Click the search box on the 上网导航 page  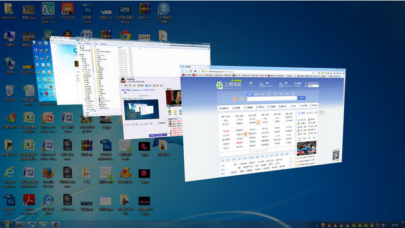click(x=271, y=98)
